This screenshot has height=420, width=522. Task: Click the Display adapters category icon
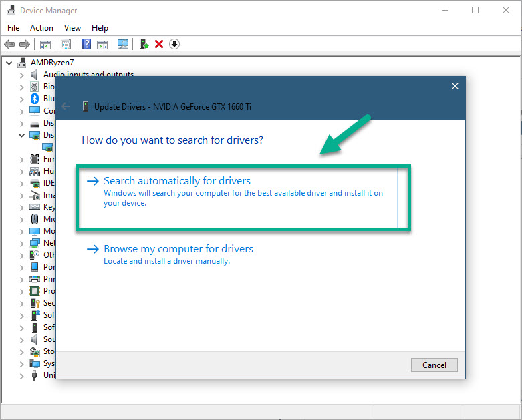[35, 135]
